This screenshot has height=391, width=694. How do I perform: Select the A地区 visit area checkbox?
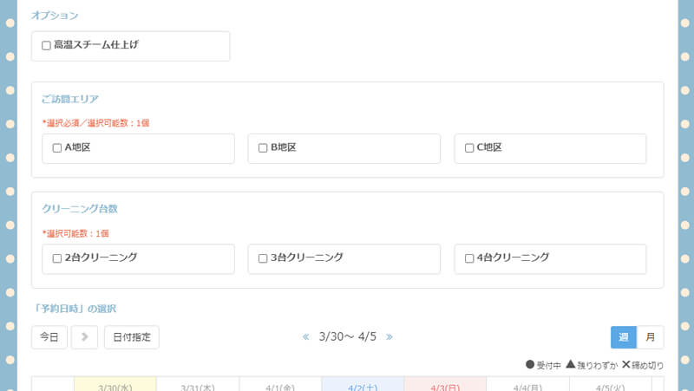click(x=57, y=148)
